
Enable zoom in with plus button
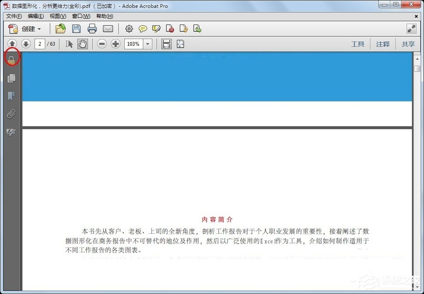click(x=115, y=44)
